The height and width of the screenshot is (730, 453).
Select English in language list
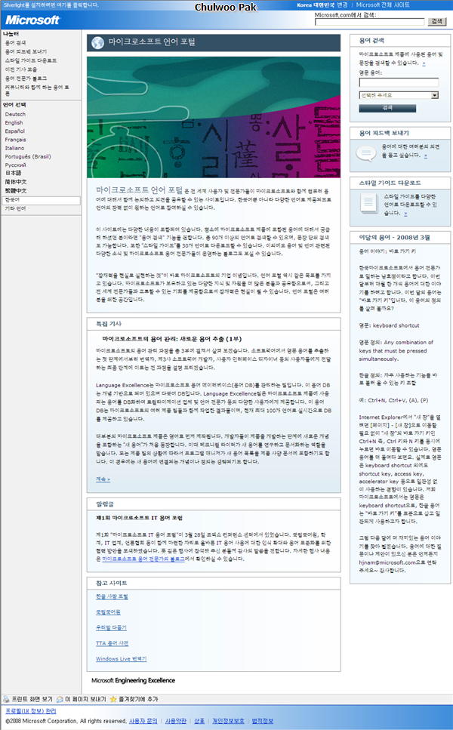(14, 122)
